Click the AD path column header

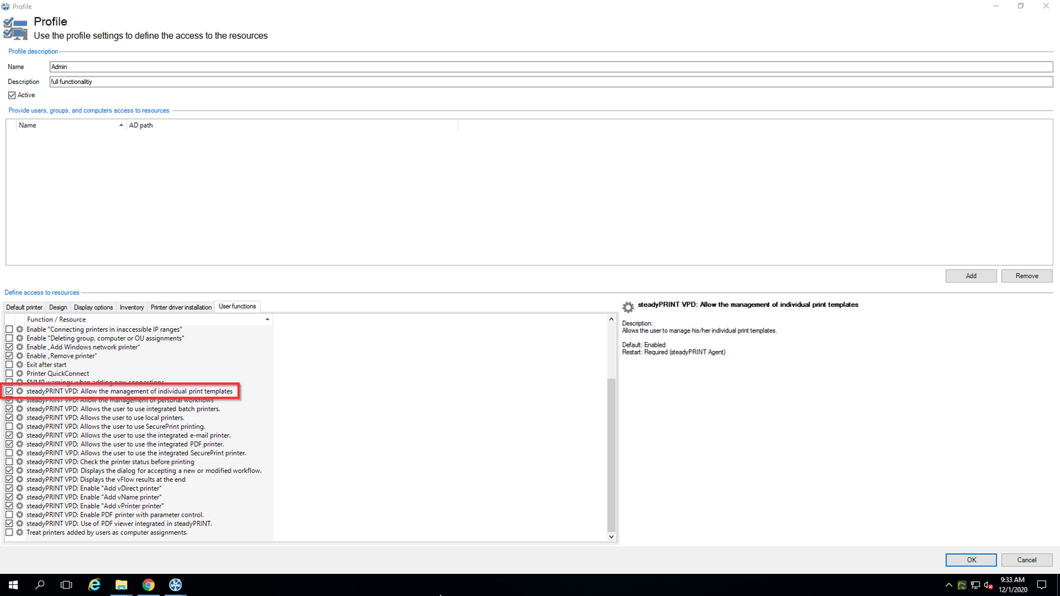click(292, 126)
